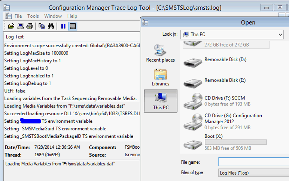The image size is (289, 181).
Task: Open the File menu
Action: pos(18,16)
